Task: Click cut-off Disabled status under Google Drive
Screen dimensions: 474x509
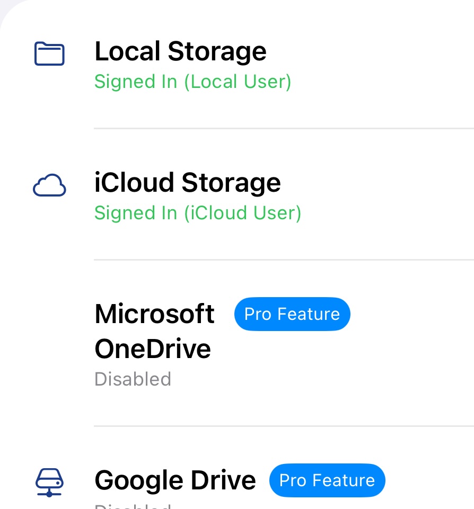Action: pos(133,505)
